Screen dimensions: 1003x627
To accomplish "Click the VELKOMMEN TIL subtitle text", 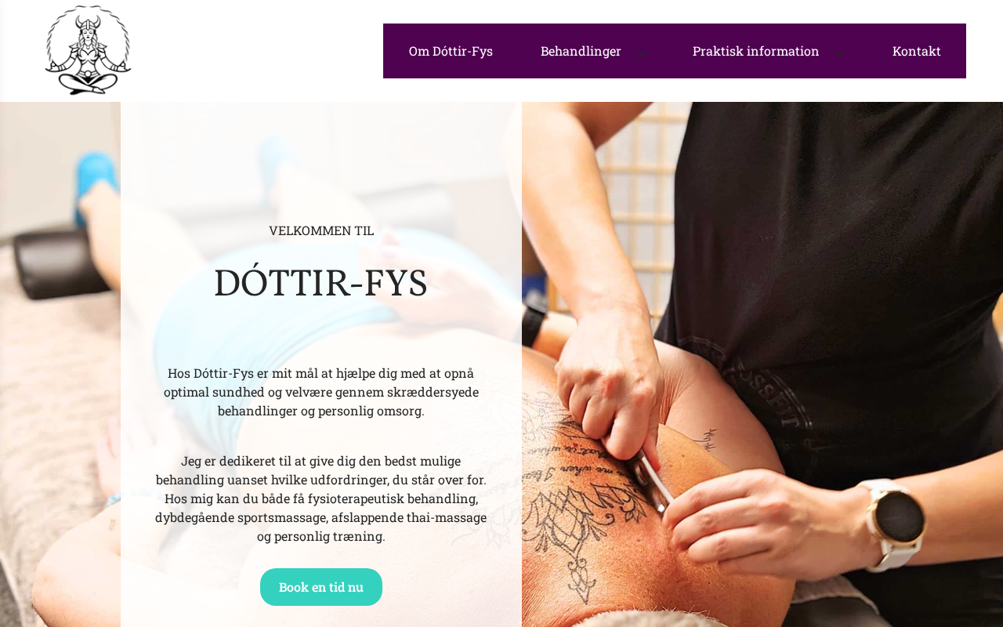I will click(x=321, y=230).
